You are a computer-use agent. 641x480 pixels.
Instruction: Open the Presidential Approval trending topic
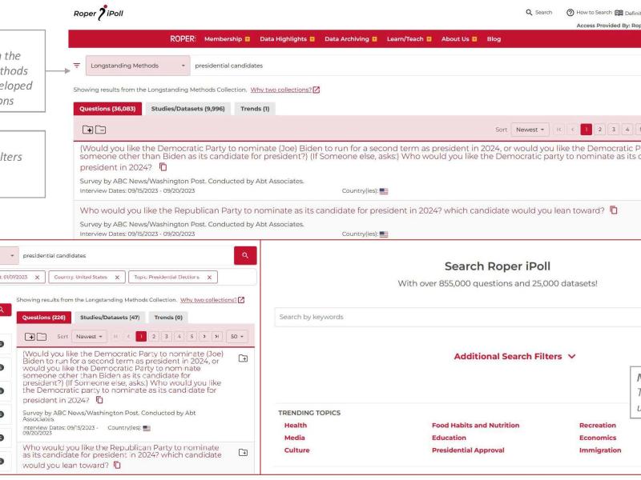pos(468,450)
